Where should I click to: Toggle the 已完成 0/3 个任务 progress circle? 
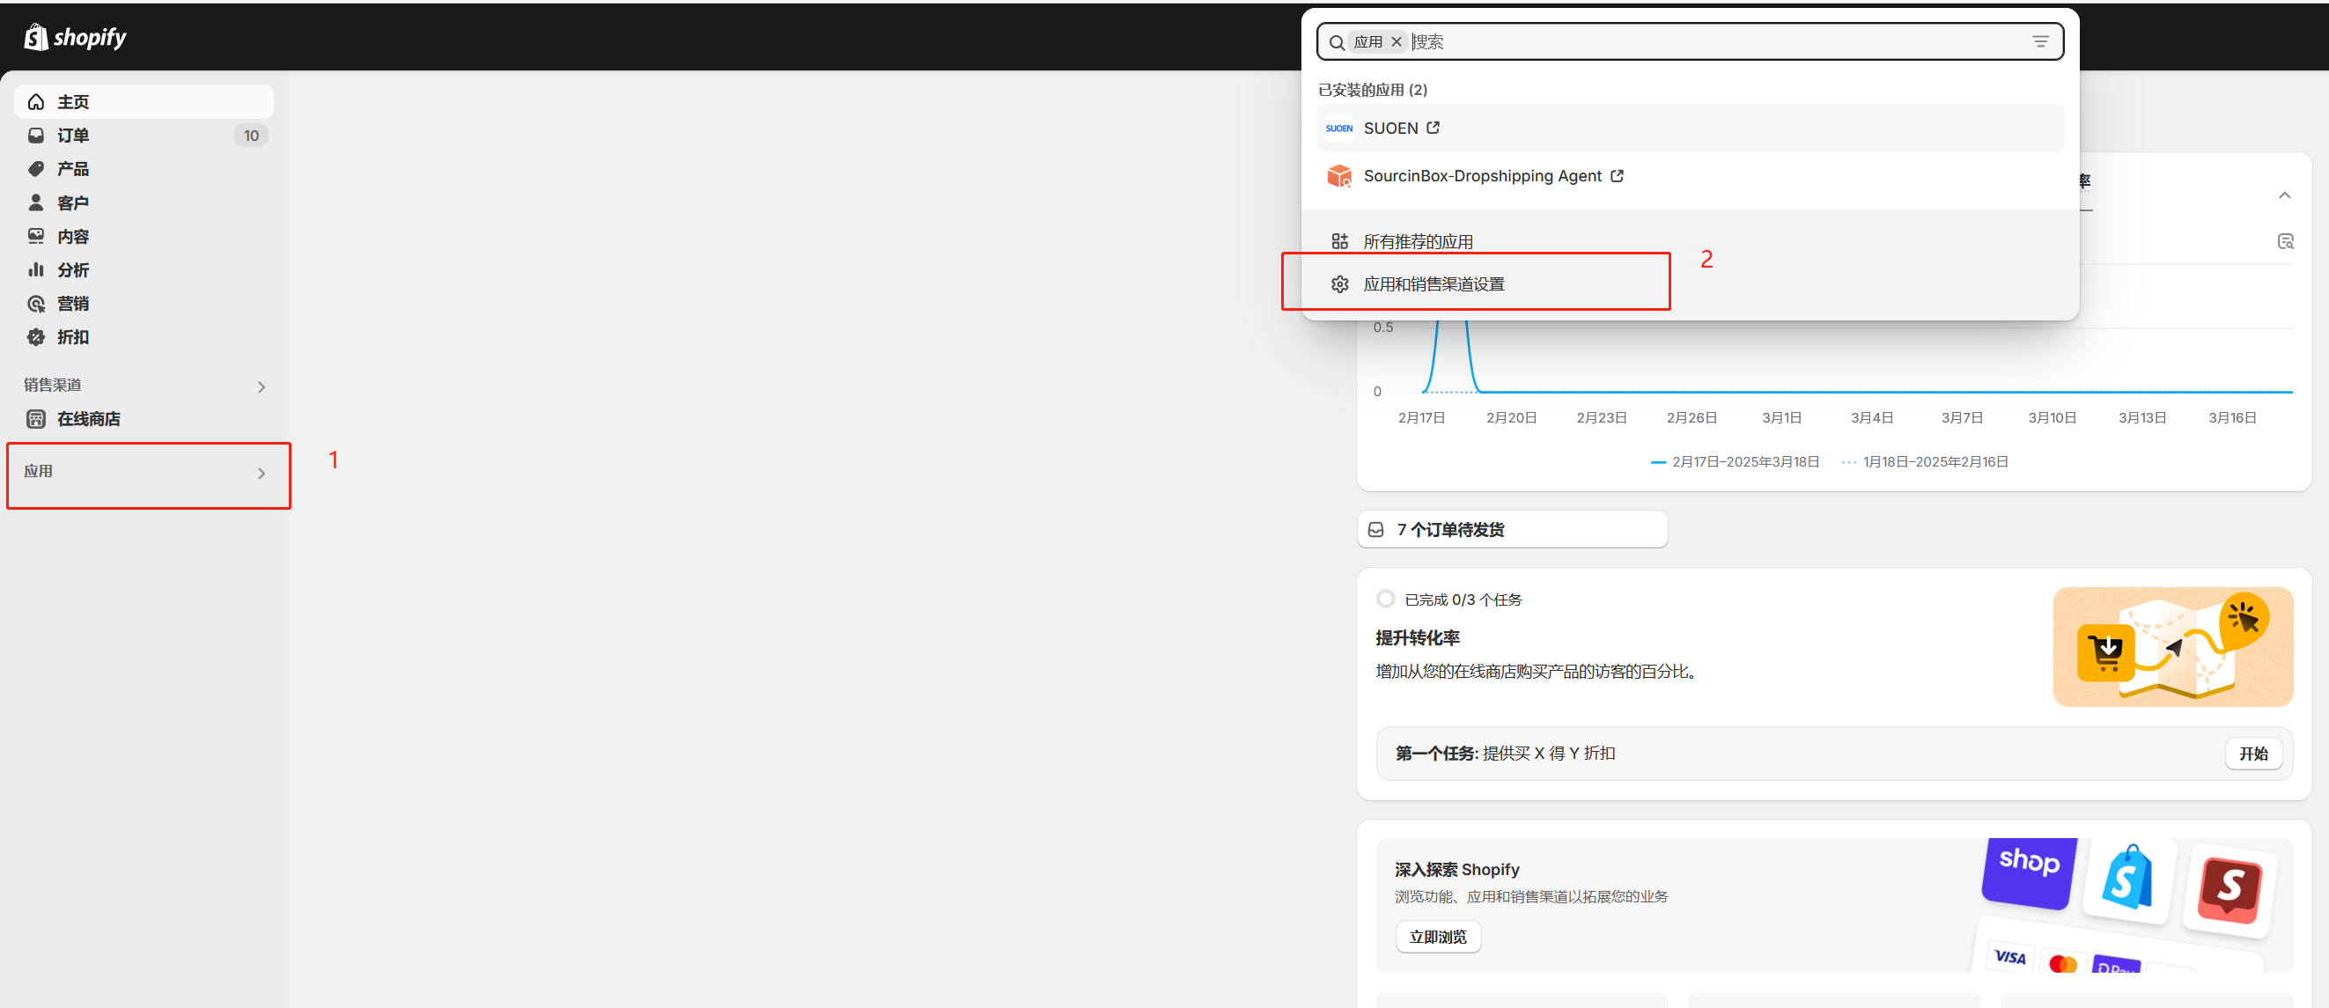tap(1385, 600)
